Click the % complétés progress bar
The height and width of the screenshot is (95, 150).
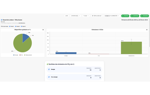tap(107, 16)
